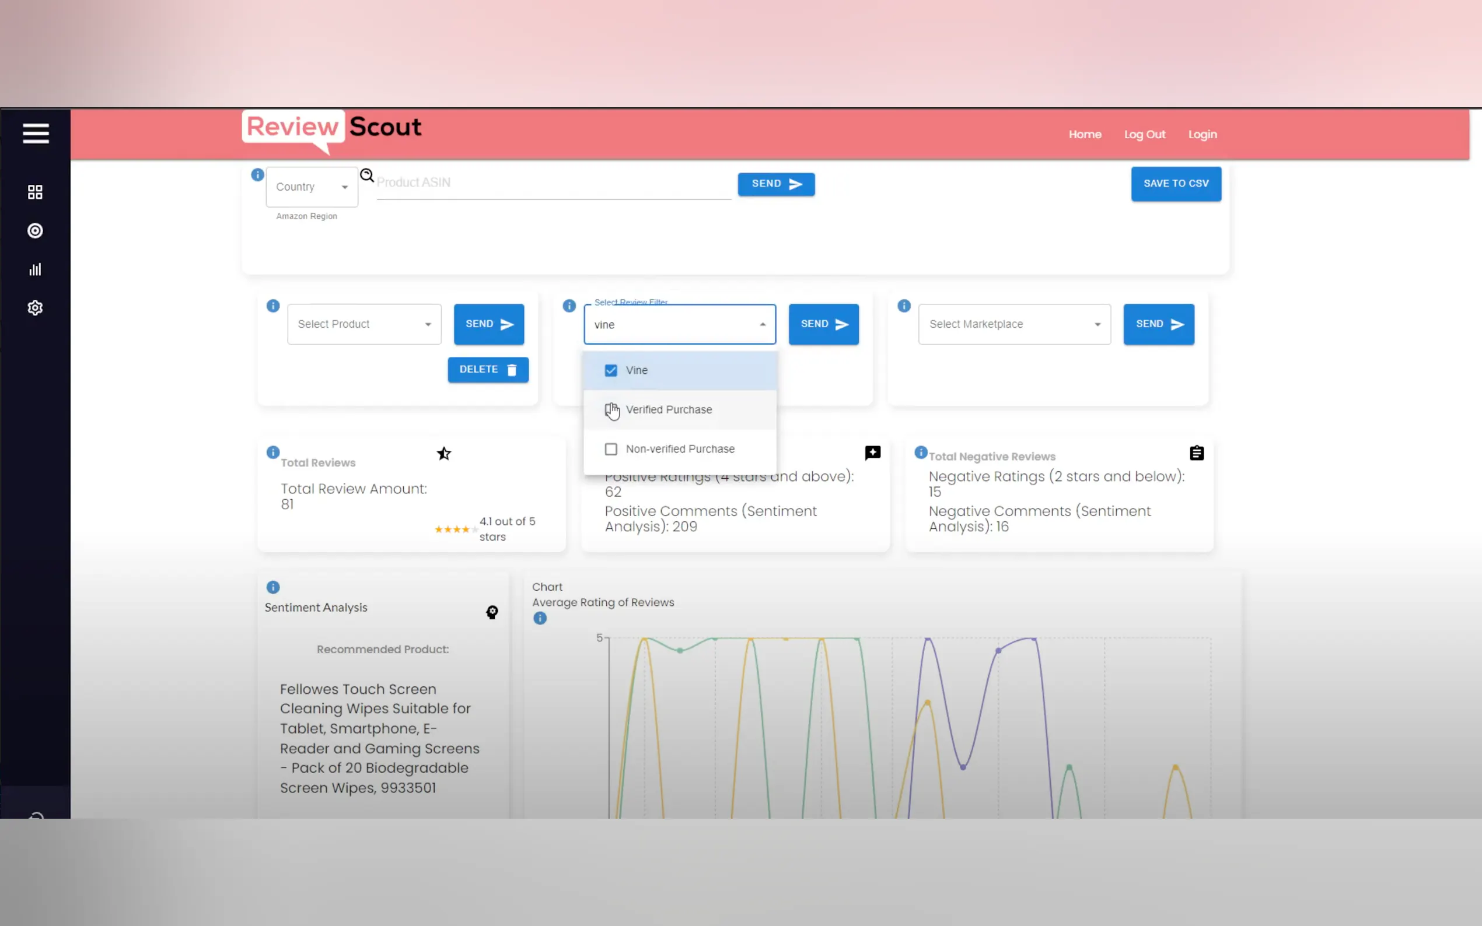The image size is (1482, 926).
Task: Click the magnifier search icon near ASIN
Action: tap(366, 175)
